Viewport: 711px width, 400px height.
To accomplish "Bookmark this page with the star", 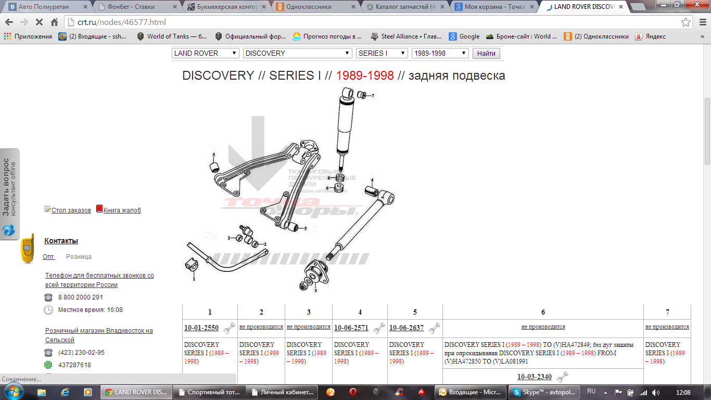I will pos(686,22).
